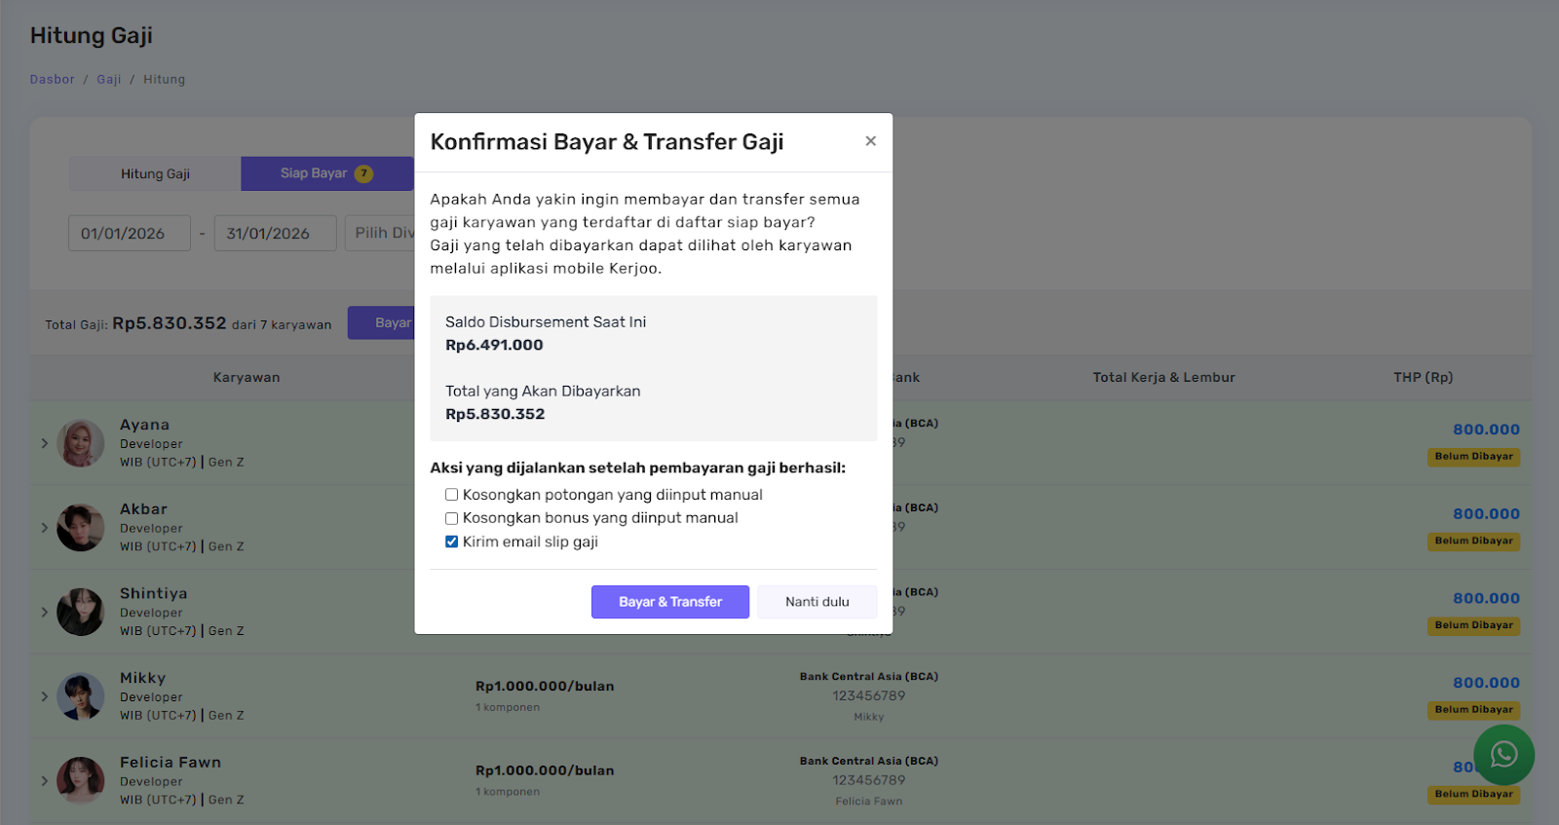Enable Kosongkan potongan yang diinput manual
Viewport: 1559px width, 825px height.
click(452, 495)
